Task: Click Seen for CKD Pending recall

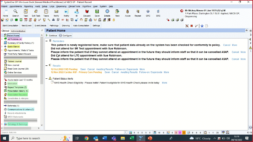Action: tap(83, 69)
